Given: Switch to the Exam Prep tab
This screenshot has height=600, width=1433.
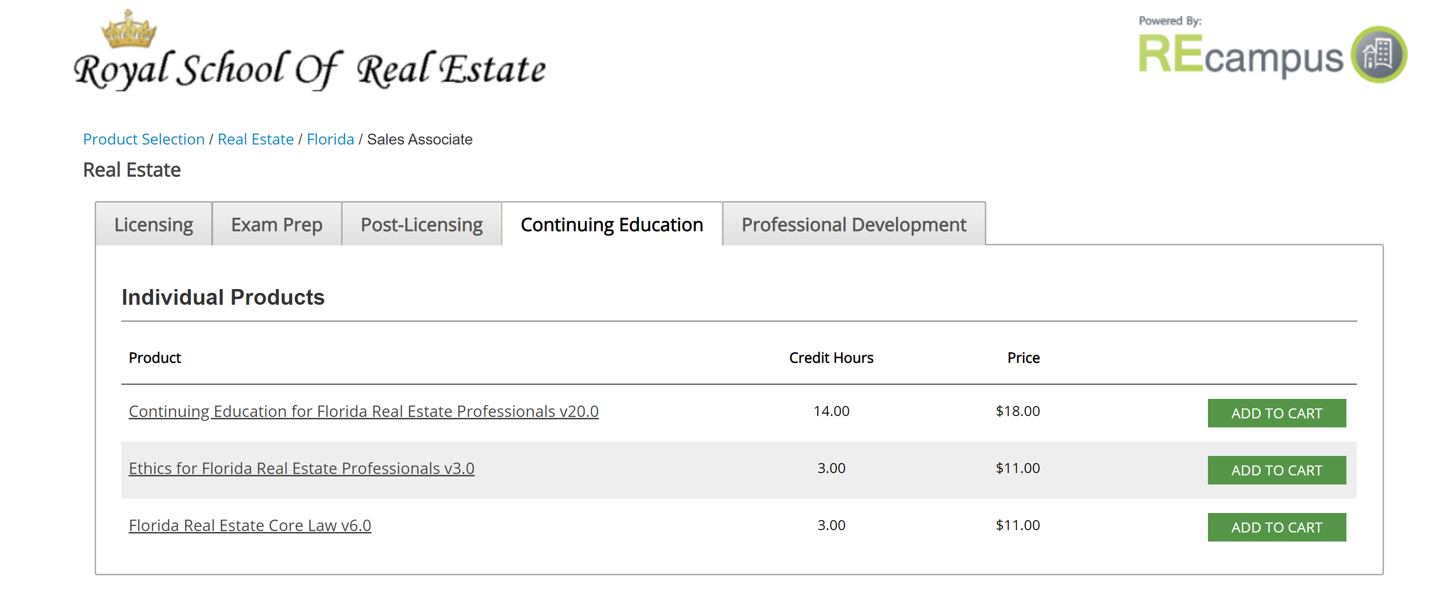Looking at the screenshot, I should point(276,224).
